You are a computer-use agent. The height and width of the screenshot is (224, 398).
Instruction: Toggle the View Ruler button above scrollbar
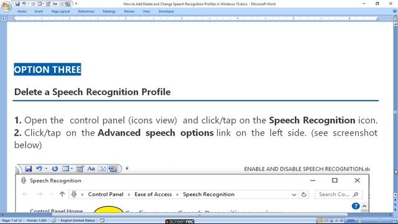[x=396, y=18]
